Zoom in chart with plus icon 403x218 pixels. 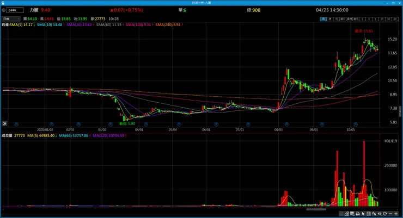396,214
